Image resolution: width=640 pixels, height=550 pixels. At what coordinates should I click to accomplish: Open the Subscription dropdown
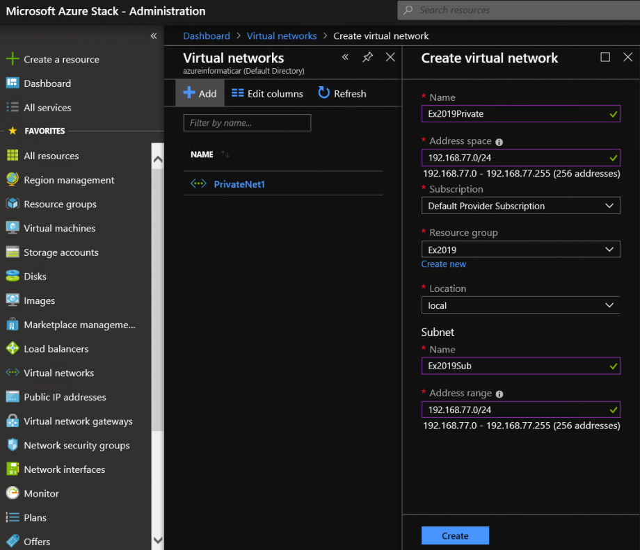point(520,205)
